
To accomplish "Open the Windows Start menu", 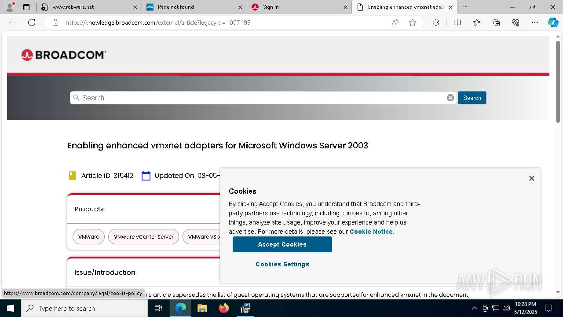I will pos(11,308).
